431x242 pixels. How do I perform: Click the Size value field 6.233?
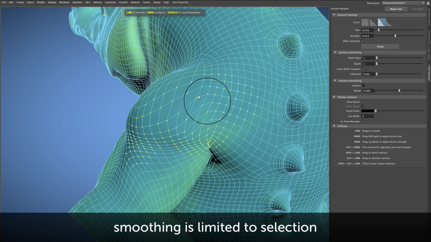368,30
